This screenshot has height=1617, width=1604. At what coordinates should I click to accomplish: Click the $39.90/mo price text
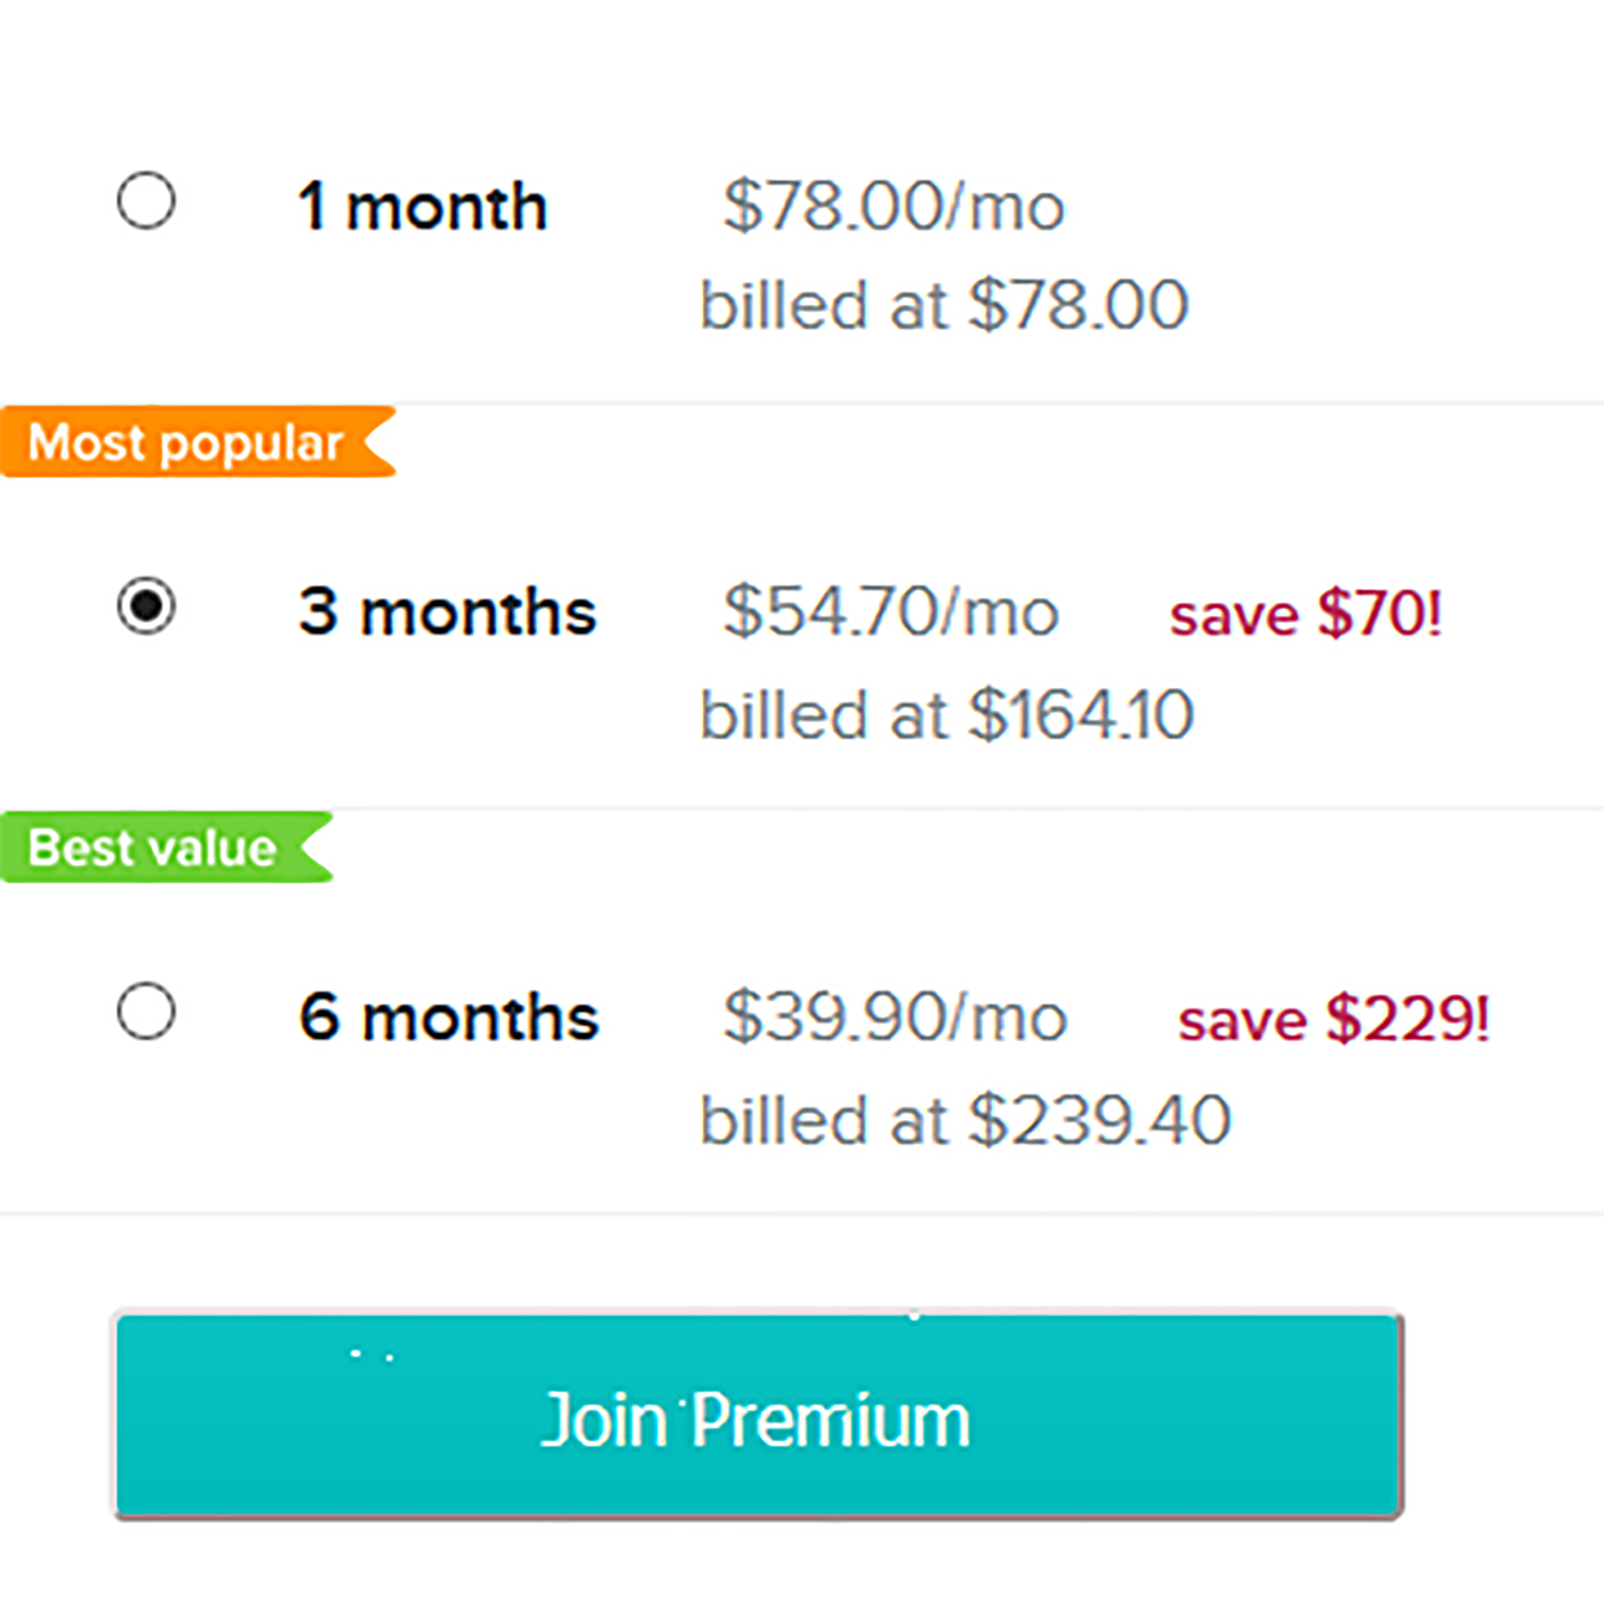(895, 1017)
